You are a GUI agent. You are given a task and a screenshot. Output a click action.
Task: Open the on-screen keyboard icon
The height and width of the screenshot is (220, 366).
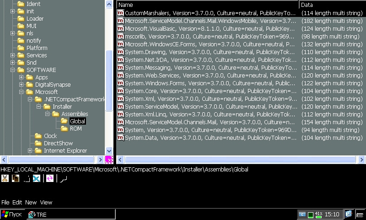pyautogui.click(x=360, y=214)
